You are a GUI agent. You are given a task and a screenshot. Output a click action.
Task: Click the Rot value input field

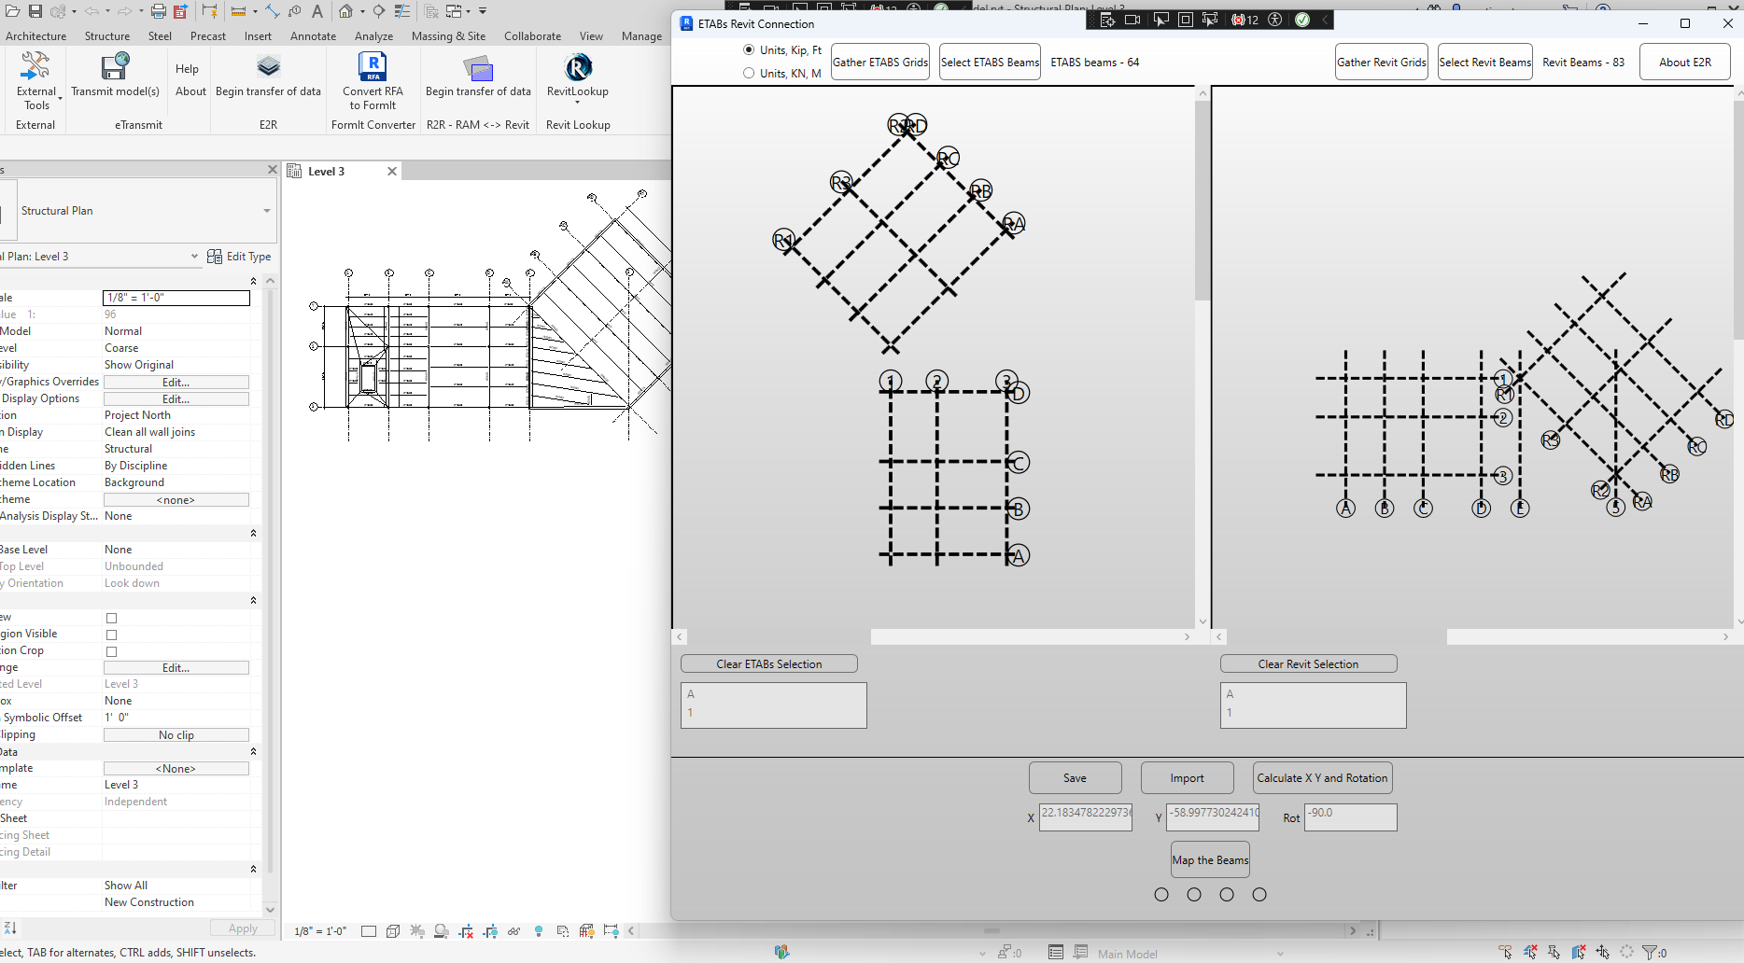(1350, 816)
